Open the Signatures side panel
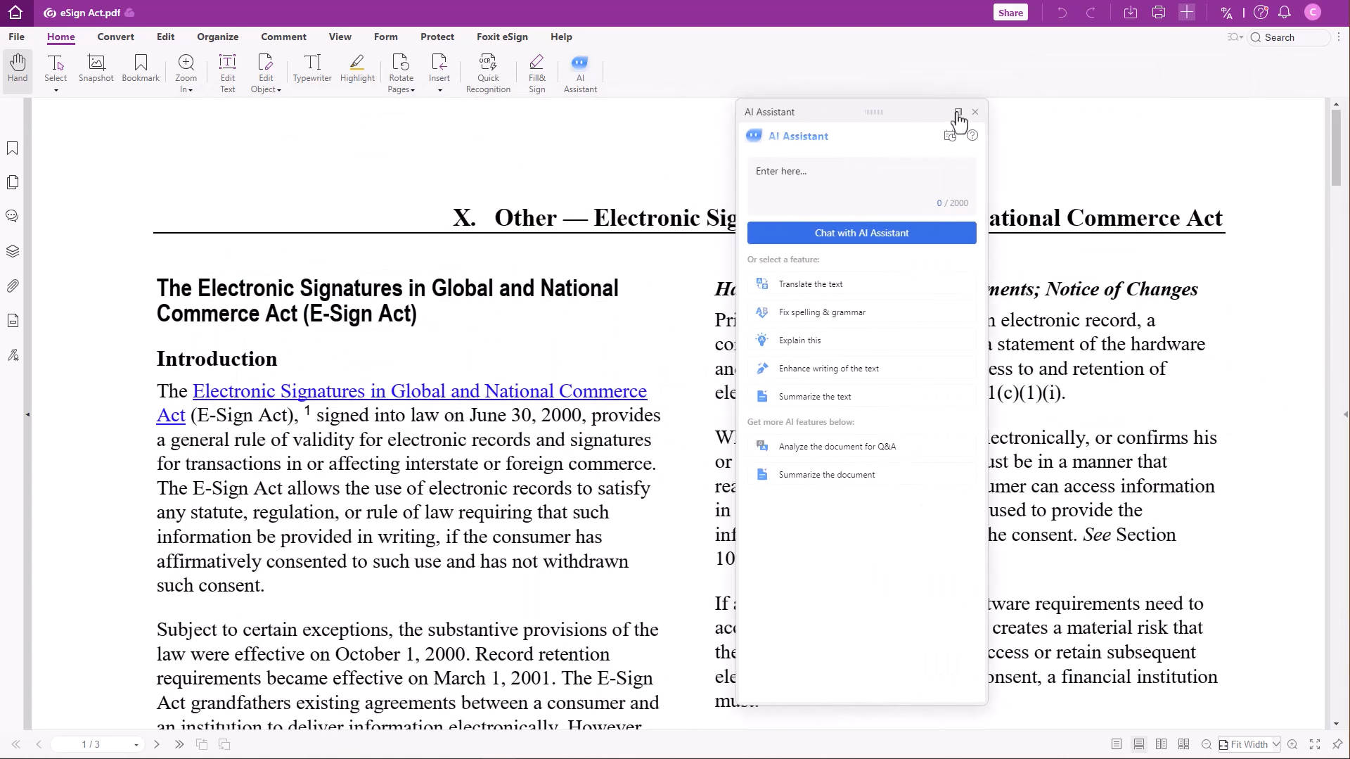Screen dimensions: 1350x759 click(13, 355)
